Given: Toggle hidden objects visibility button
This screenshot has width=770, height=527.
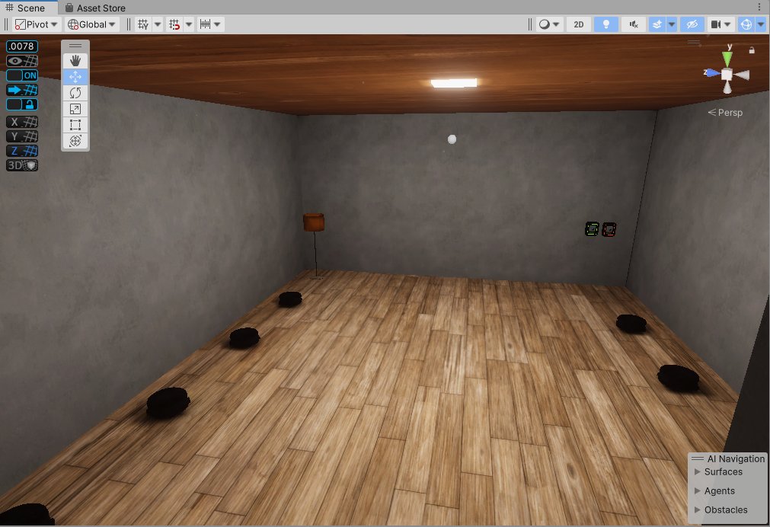Looking at the screenshot, I should (x=692, y=24).
